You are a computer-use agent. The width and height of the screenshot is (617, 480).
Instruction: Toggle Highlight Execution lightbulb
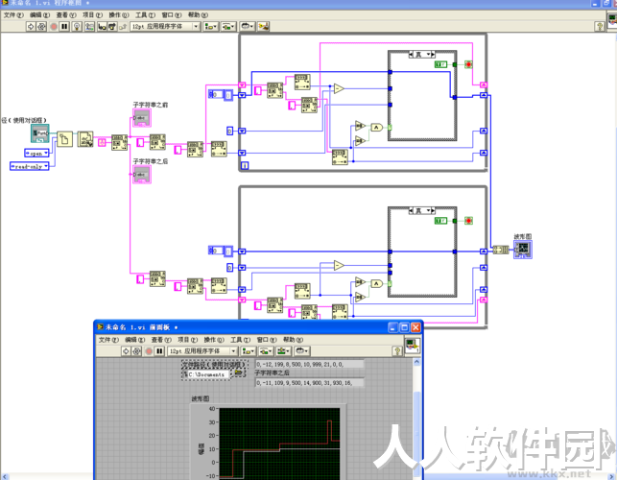[77, 26]
